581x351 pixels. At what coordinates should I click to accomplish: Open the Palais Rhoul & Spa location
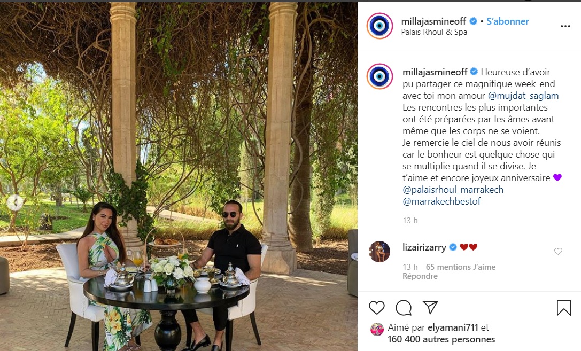[x=434, y=32]
